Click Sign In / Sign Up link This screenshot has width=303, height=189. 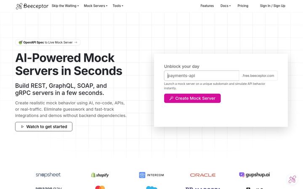pyautogui.click(x=272, y=6)
